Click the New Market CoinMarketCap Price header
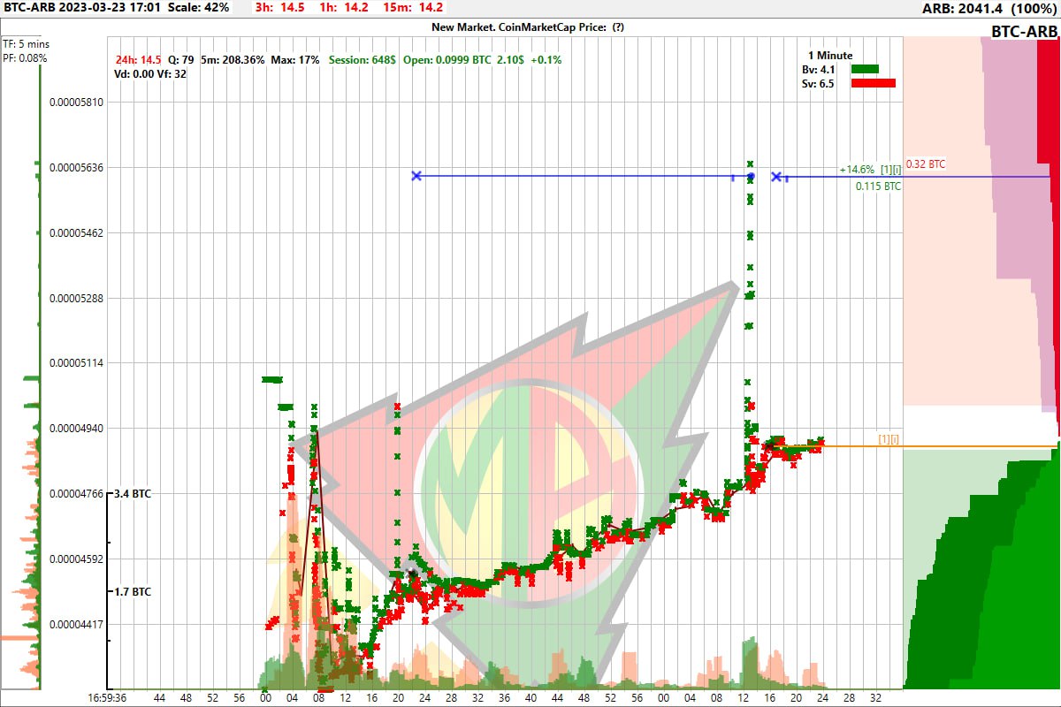 click(528, 27)
